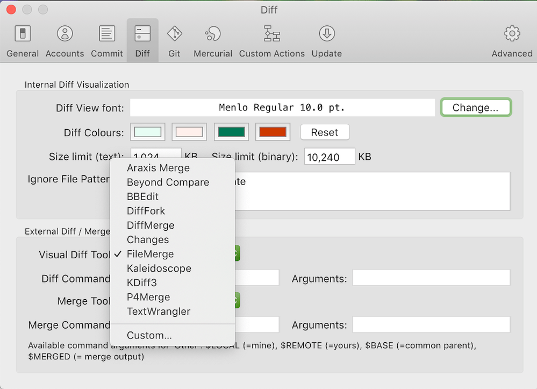The width and height of the screenshot is (537, 389).
Task: Open the General preferences pane
Action: (23, 41)
